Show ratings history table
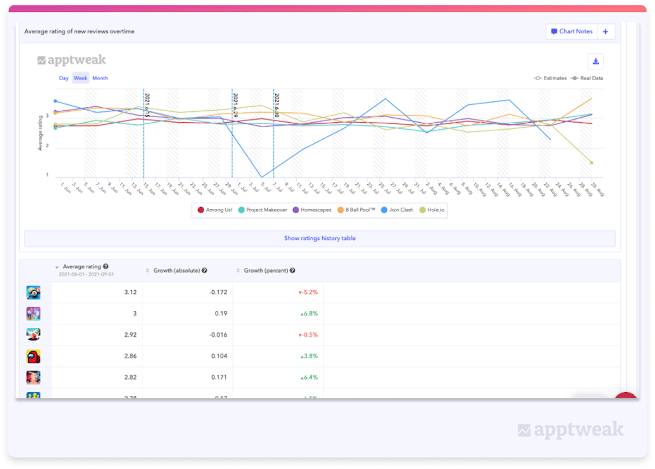 tap(319, 238)
